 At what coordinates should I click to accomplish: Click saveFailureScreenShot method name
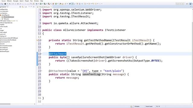(88, 57)
